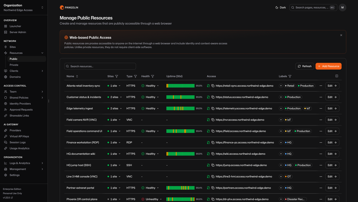Focus the Search resources field

[100, 66]
